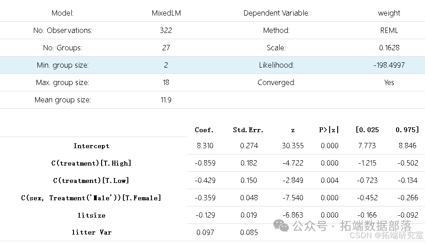Click the z value -7.540
The image size is (425, 243).
[x=293, y=198]
